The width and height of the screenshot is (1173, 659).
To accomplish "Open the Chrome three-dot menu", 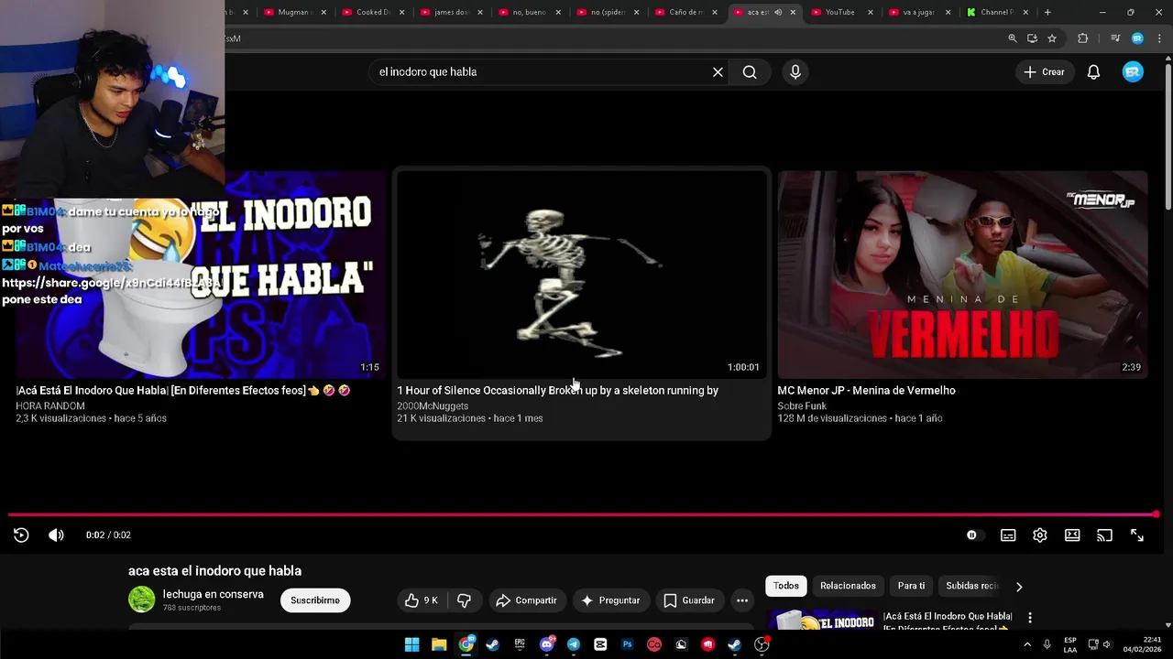I will click(1159, 38).
